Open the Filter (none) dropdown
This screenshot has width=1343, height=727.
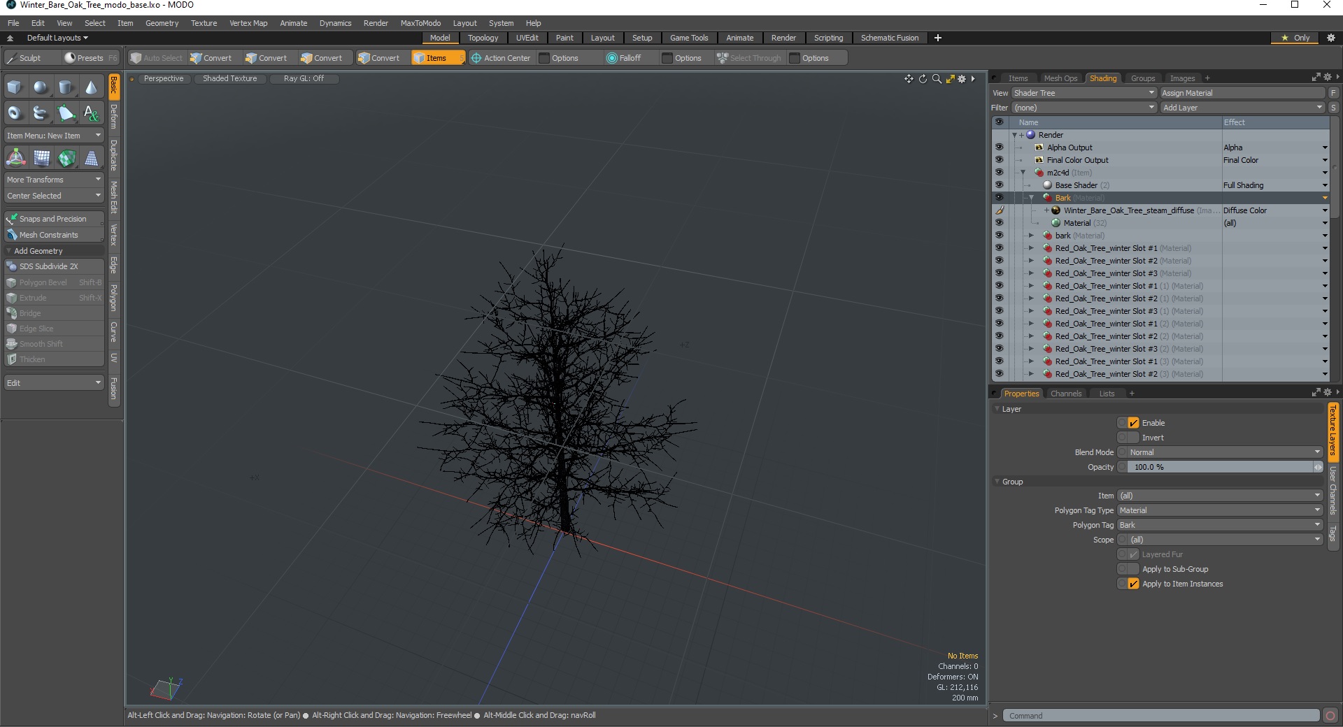click(x=1084, y=108)
